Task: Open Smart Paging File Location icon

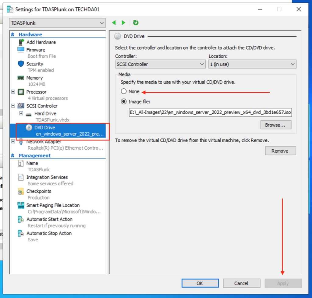Action: point(21,205)
